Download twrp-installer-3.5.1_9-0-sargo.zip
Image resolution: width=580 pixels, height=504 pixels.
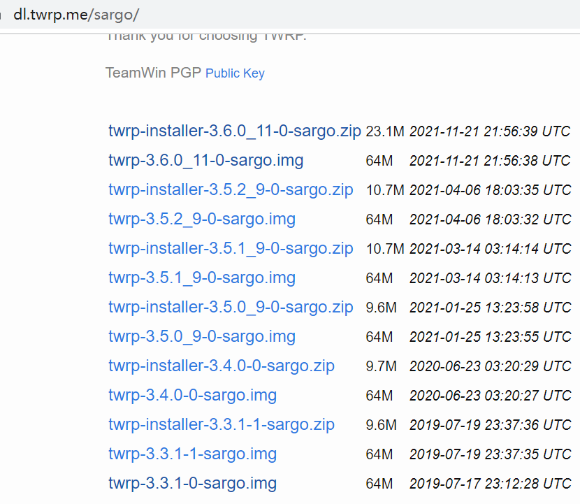[231, 248]
